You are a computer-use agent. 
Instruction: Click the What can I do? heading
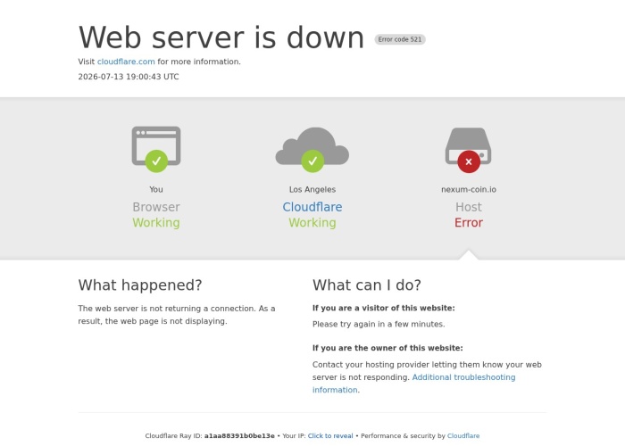click(367, 285)
